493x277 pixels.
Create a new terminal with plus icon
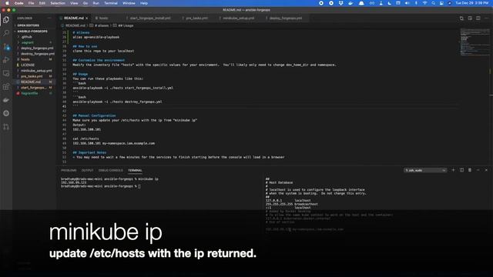(453, 170)
